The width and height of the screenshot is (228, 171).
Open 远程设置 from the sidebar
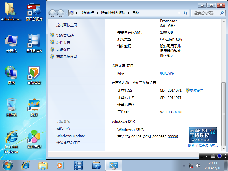coord(63,42)
